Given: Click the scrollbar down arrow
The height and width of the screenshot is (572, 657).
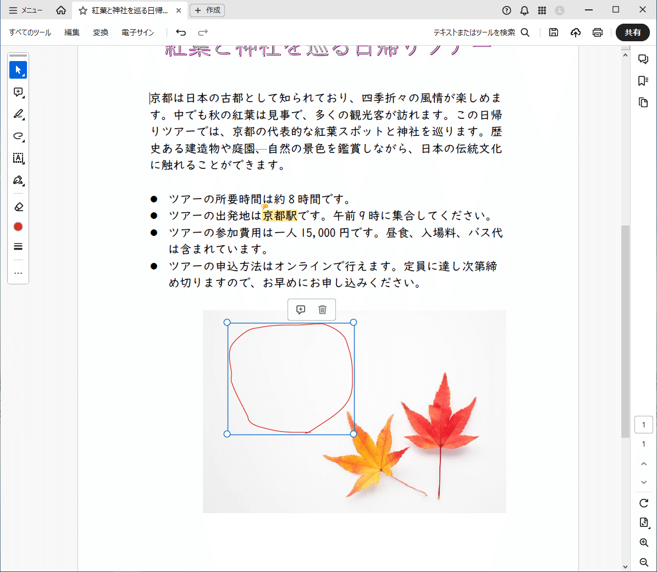Looking at the screenshot, I should pos(625,566).
